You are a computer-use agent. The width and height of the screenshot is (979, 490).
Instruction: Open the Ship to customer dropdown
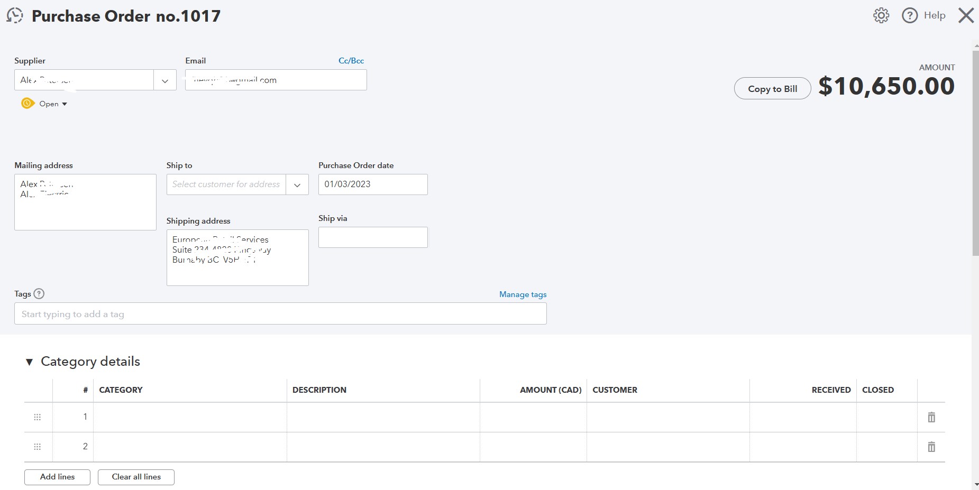(x=297, y=184)
